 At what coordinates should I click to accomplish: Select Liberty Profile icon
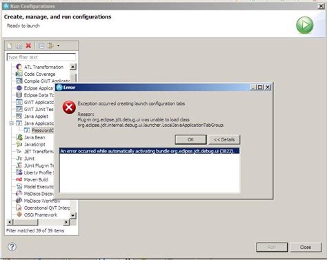pyautogui.click(x=19, y=172)
